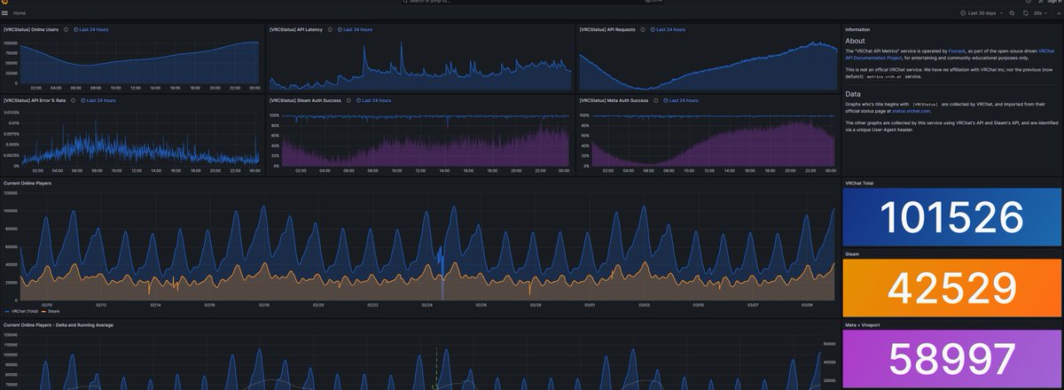
Task: Click Last 24 hours on Online Users panel
Action: pos(90,29)
